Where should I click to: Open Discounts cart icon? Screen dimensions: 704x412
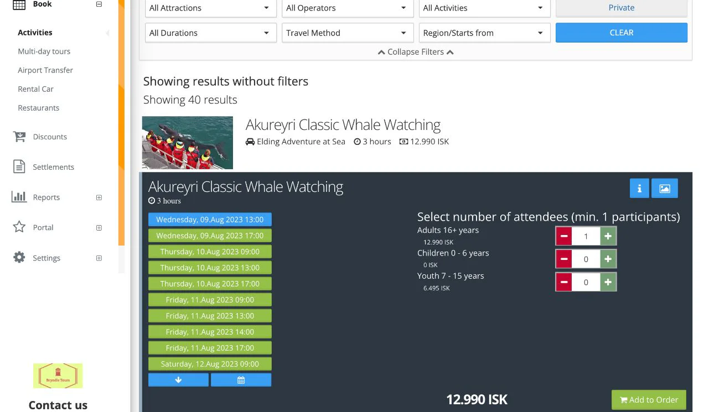click(x=19, y=137)
